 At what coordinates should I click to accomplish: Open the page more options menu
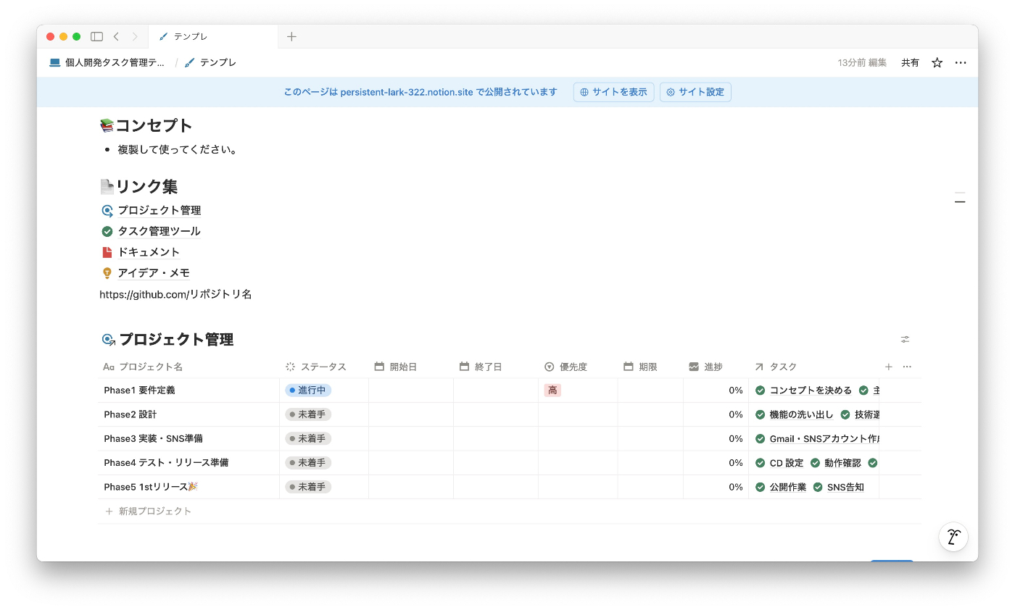961,63
